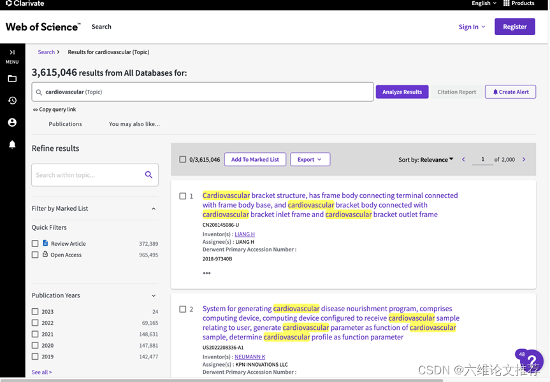Click the '965,495' Open Access count

[x=148, y=255]
